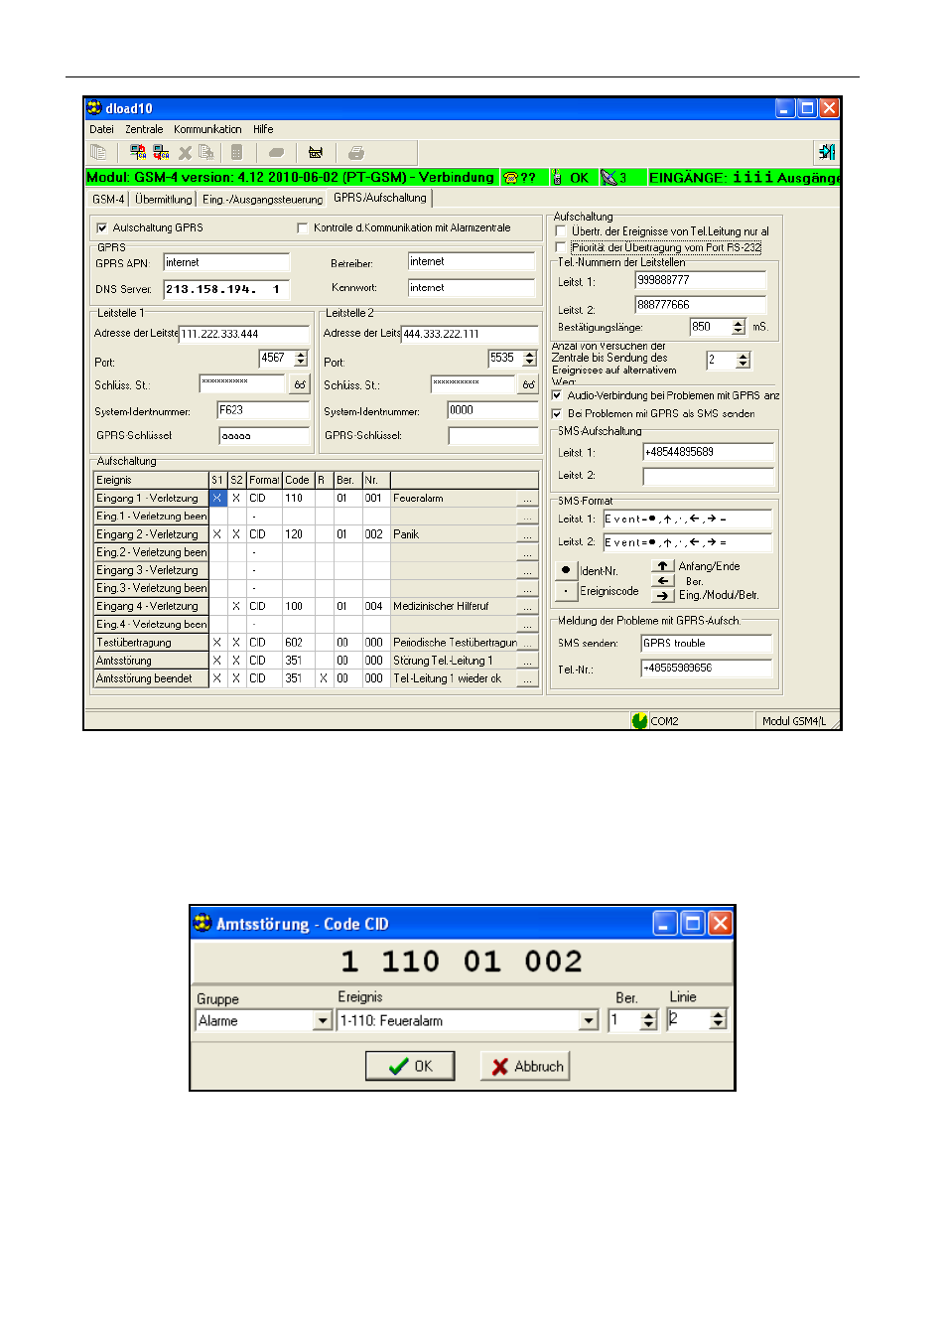Uncheck Audio-Verbindung bei Problemen mit GPRS
The image size is (948, 1341).
pos(557,395)
